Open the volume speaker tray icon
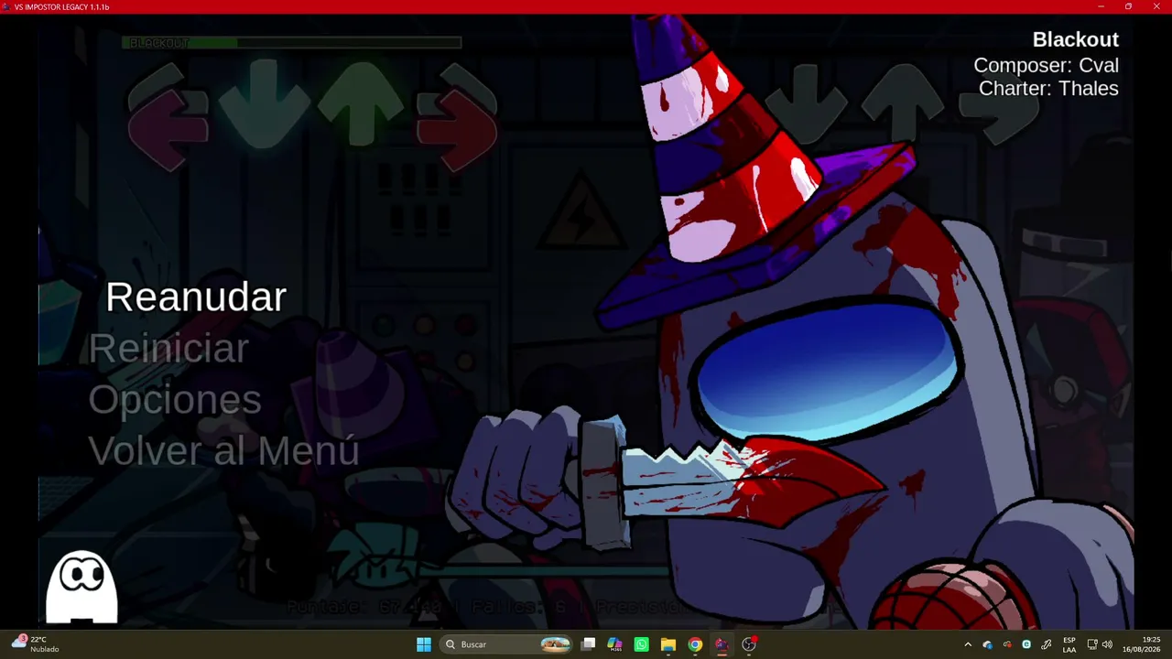Viewport: 1172px width, 659px height. [1107, 644]
